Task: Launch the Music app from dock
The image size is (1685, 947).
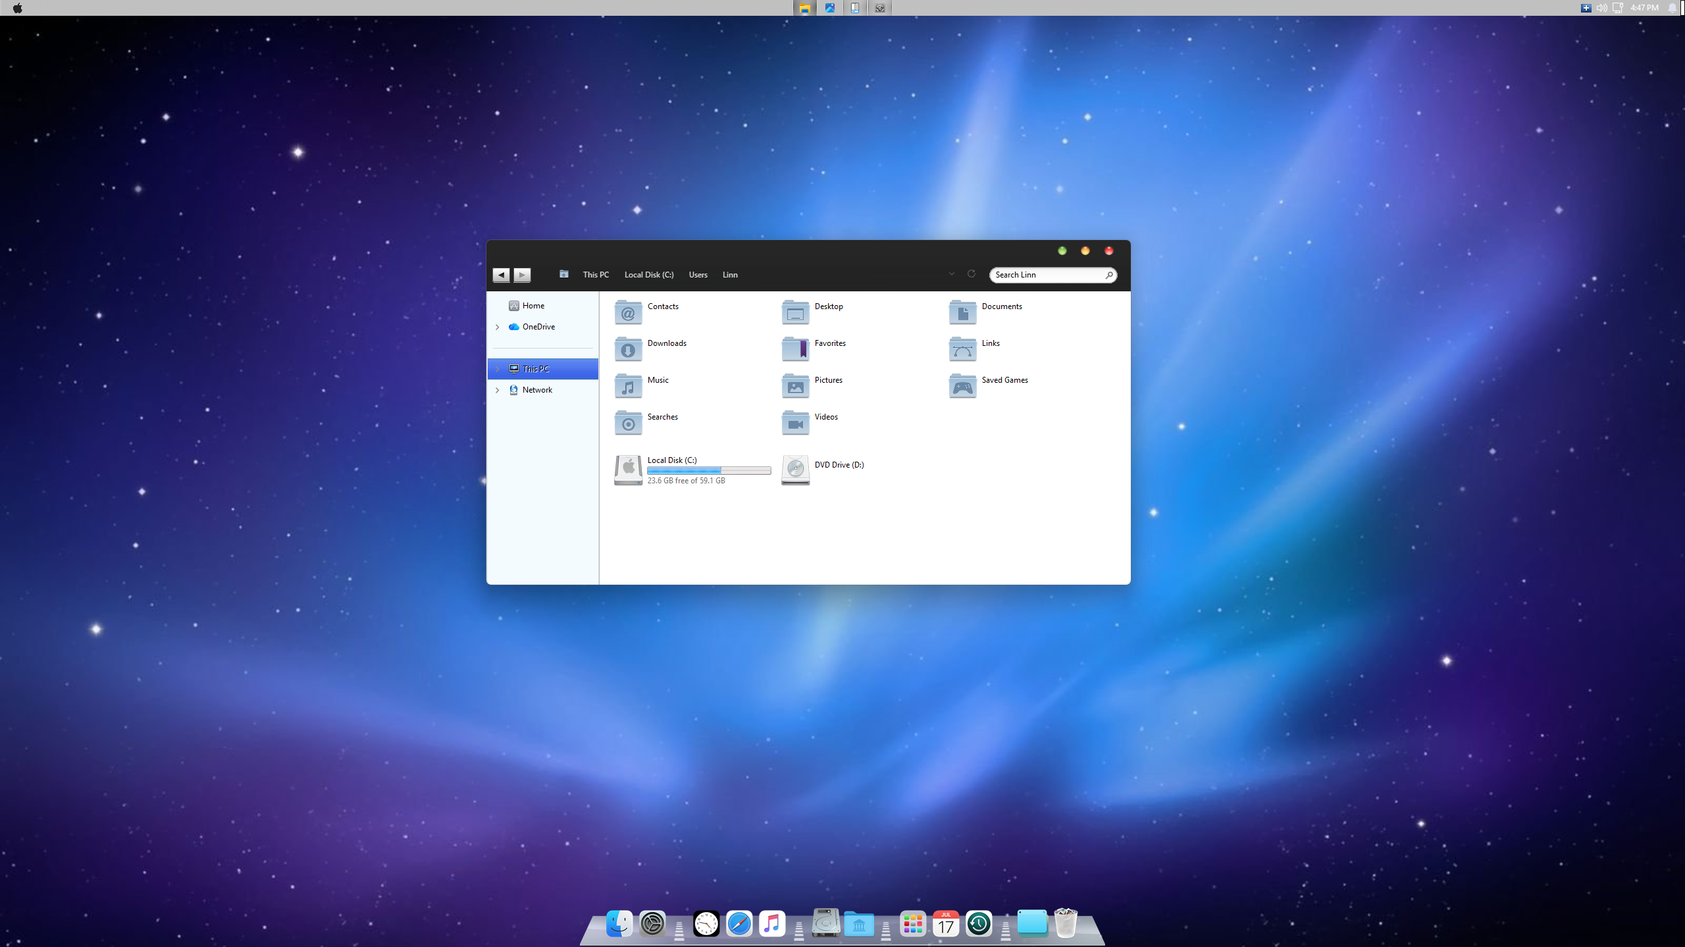Action: [x=772, y=924]
